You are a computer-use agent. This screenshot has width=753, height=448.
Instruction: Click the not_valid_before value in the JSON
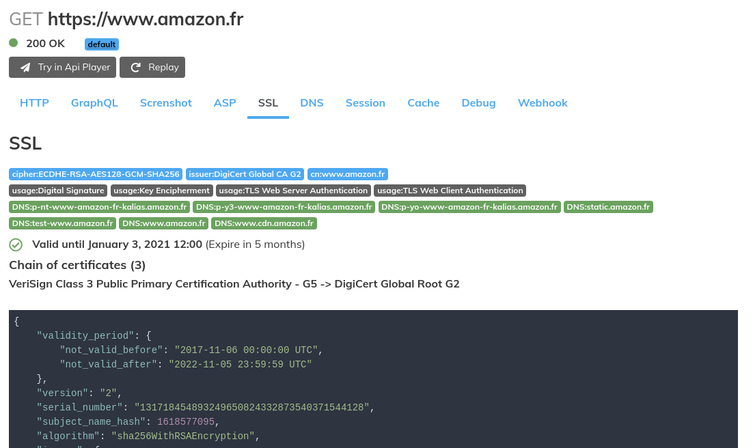[x=245, y=350]
